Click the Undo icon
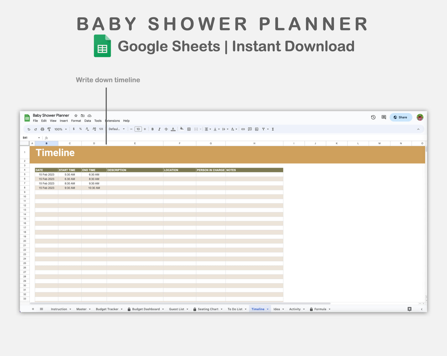 tap(28, 129)
